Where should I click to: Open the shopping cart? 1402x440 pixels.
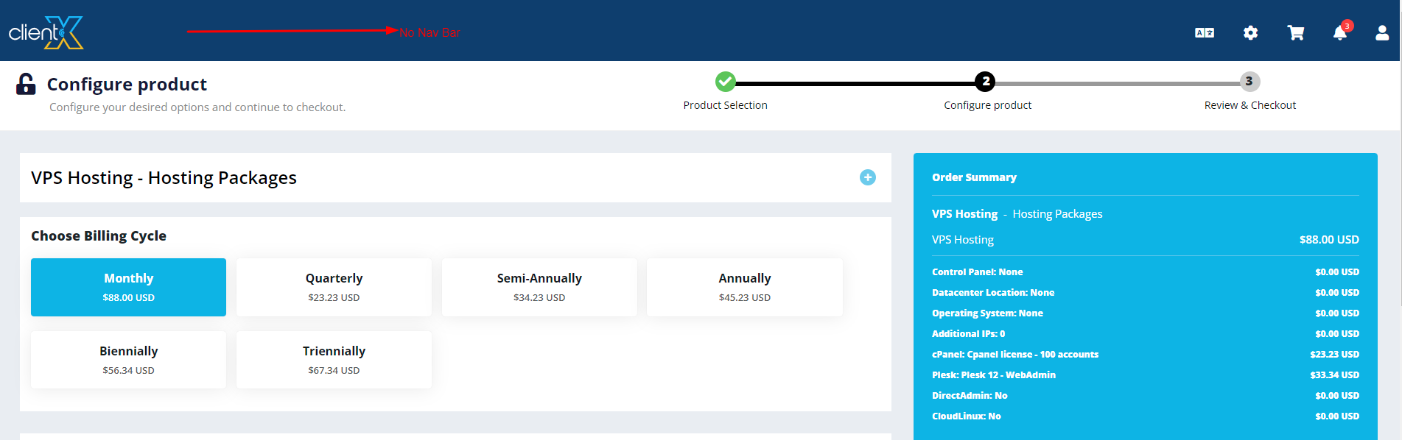1295,33
